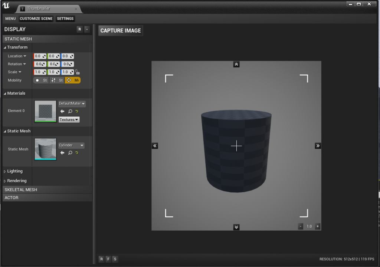The height and width of the screenshot is (267, 380).
Task: Click the double left arrow beside viewport
Action: tap(155, 146)
